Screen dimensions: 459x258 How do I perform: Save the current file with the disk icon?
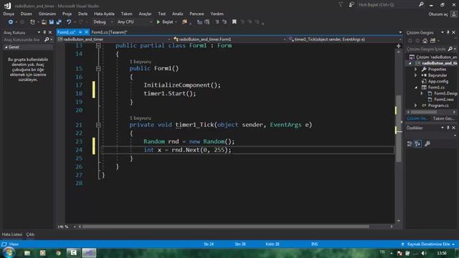52,22
